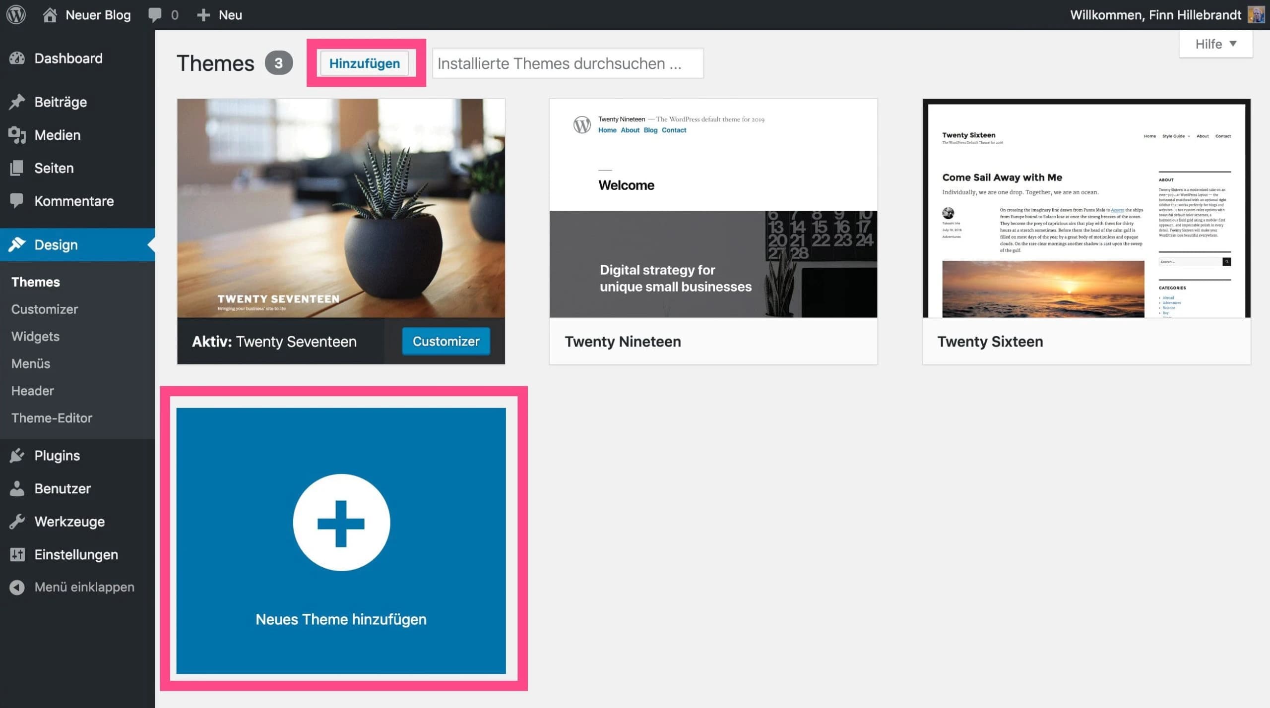Click the Plugins plug icon
The width and height of the screenshot is (1270, 708).
[x=17, y=455]
